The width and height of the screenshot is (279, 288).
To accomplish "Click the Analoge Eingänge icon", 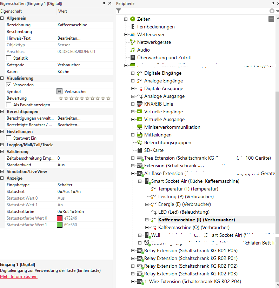I will click(140, 81).
